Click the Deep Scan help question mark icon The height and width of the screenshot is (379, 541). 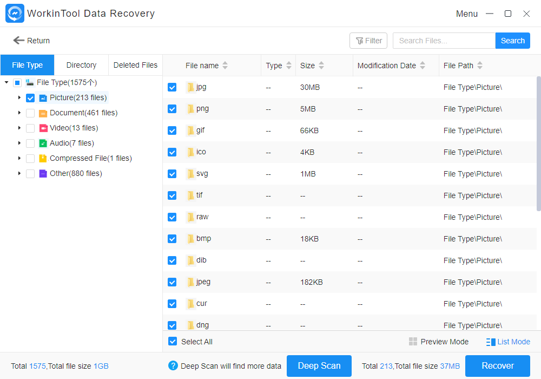(x=173, y=365)
